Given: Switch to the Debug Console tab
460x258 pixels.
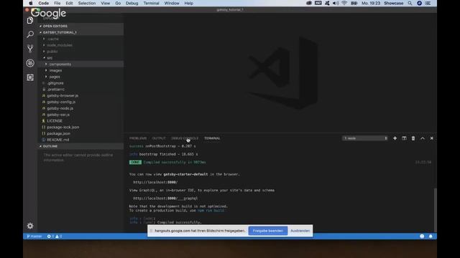Looking at the screenshot, I should (x=185, y=138).
